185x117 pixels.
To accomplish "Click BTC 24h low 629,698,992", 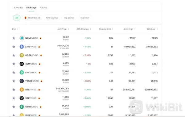I will click(x=151, y=90).
